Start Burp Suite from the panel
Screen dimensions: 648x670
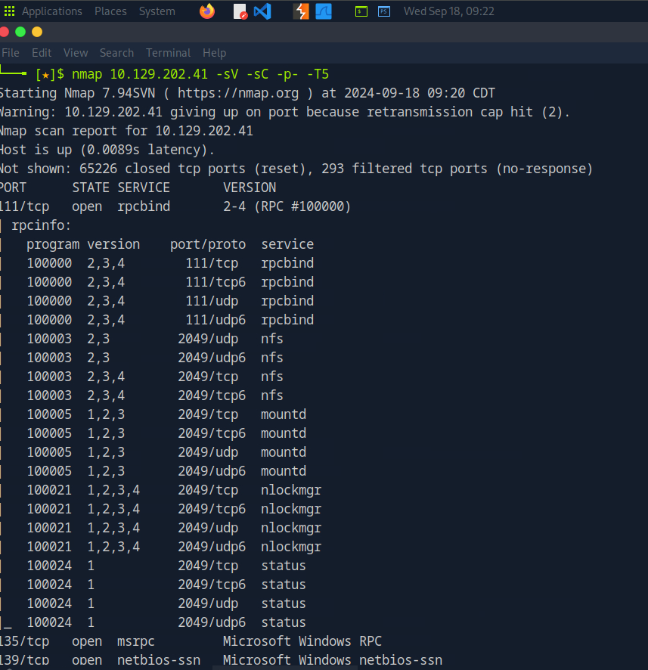[301, 11]
